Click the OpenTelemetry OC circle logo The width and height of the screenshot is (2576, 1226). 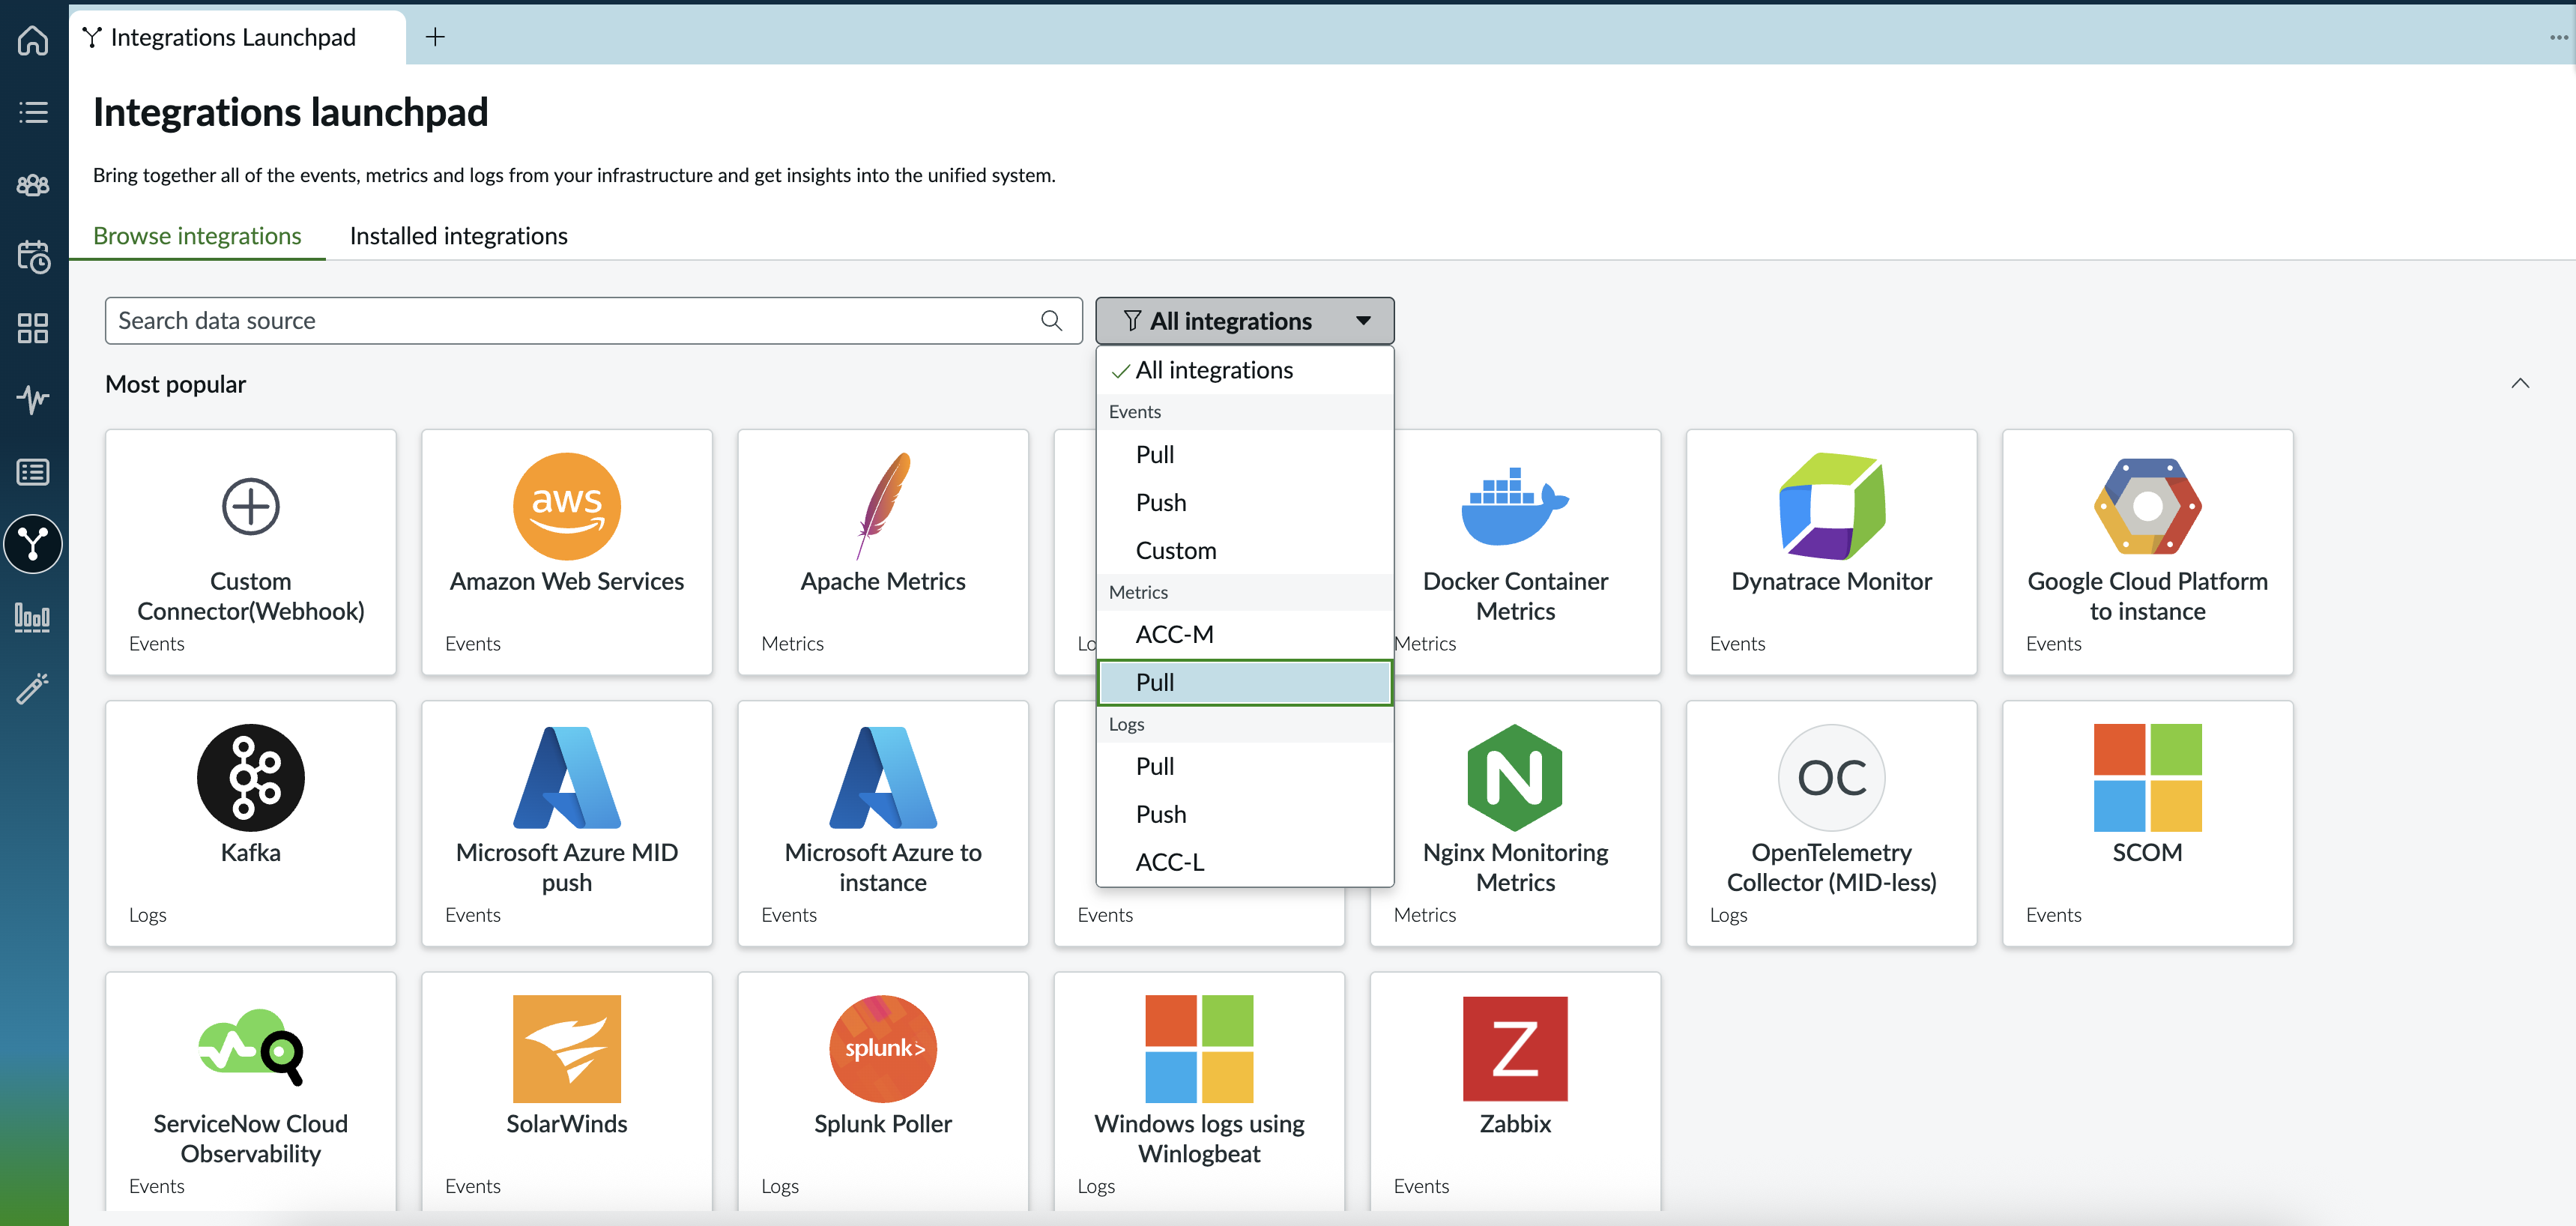pyautogui.click(x=1831, y=778)
